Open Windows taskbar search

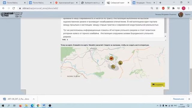tap(9, 106)
